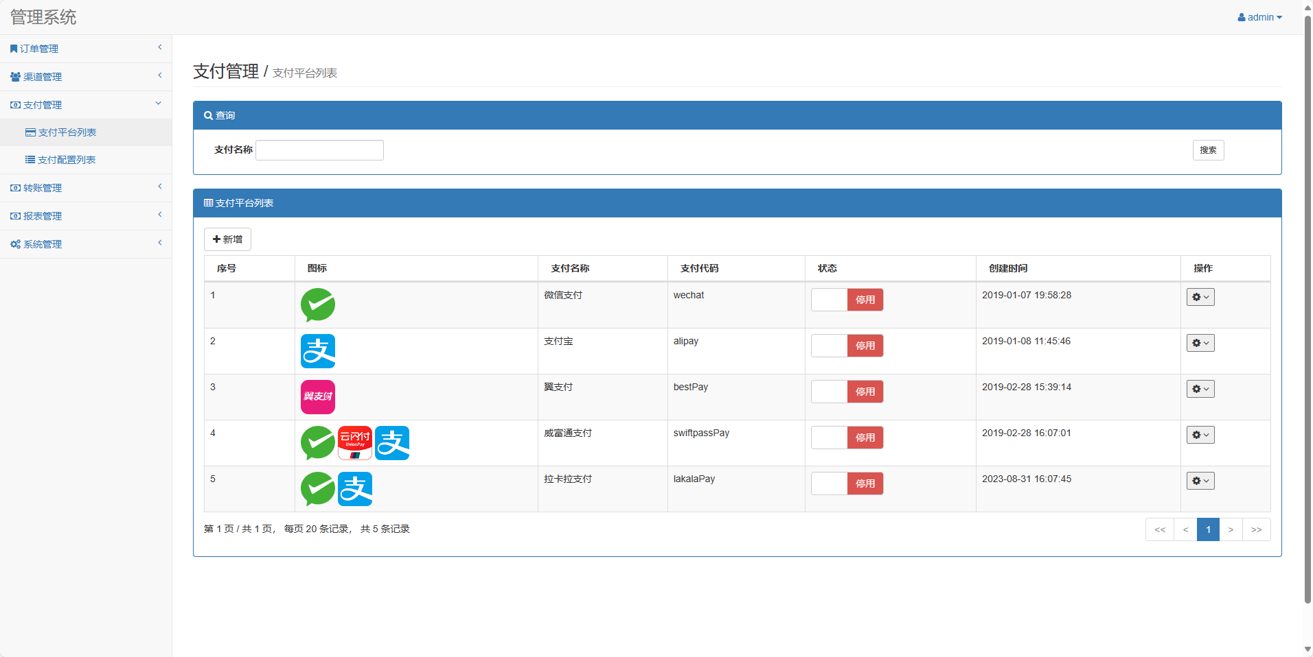
Task: Click the money icon beside 转账管理
Action: coord(15,188)
